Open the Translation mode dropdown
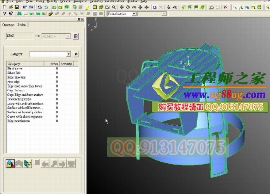Viewport: 270px width, 194px height. 134,14
